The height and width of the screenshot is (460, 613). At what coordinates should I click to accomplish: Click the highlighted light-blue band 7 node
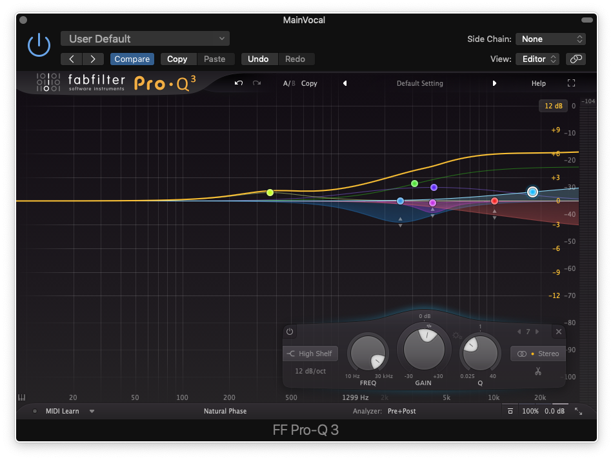532,192
